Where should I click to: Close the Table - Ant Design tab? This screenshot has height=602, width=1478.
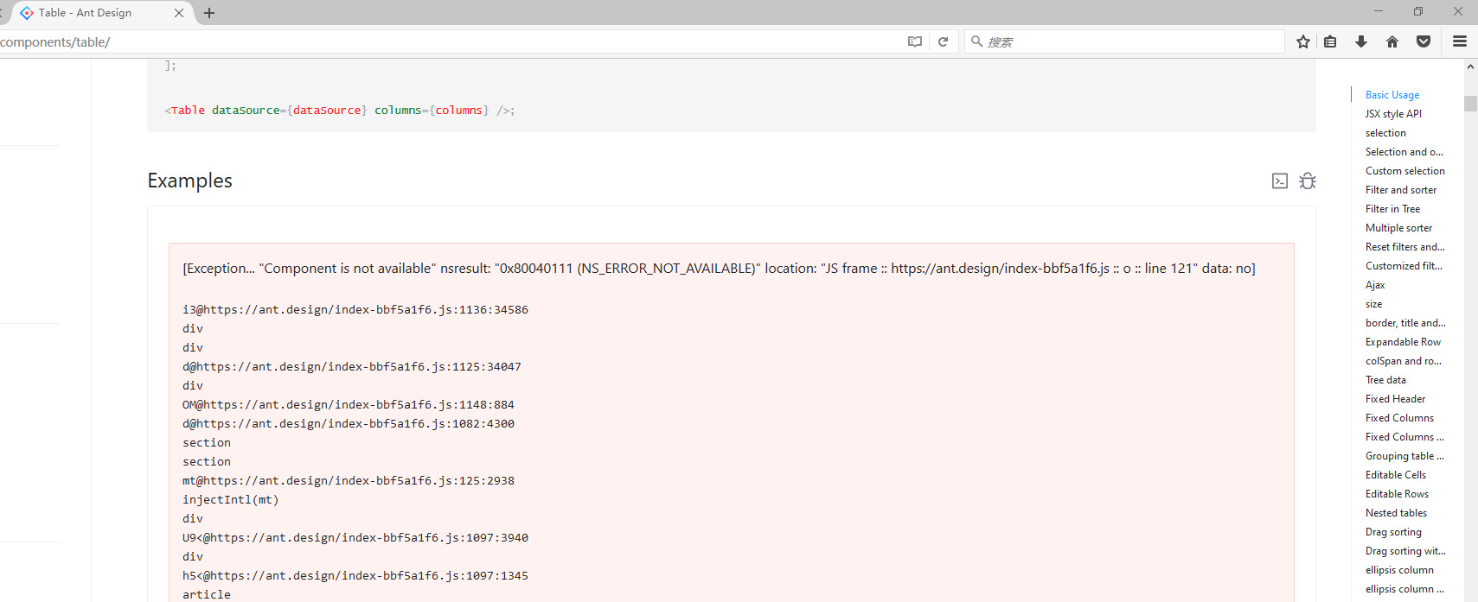tap(179, 13)
